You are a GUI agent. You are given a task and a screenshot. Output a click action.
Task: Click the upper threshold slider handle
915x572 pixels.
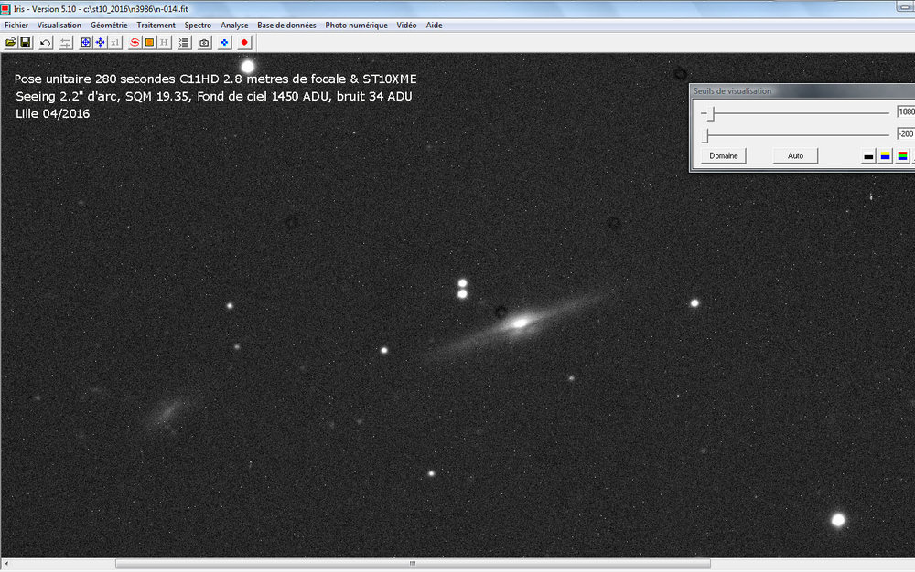click(x=711, y=113)
